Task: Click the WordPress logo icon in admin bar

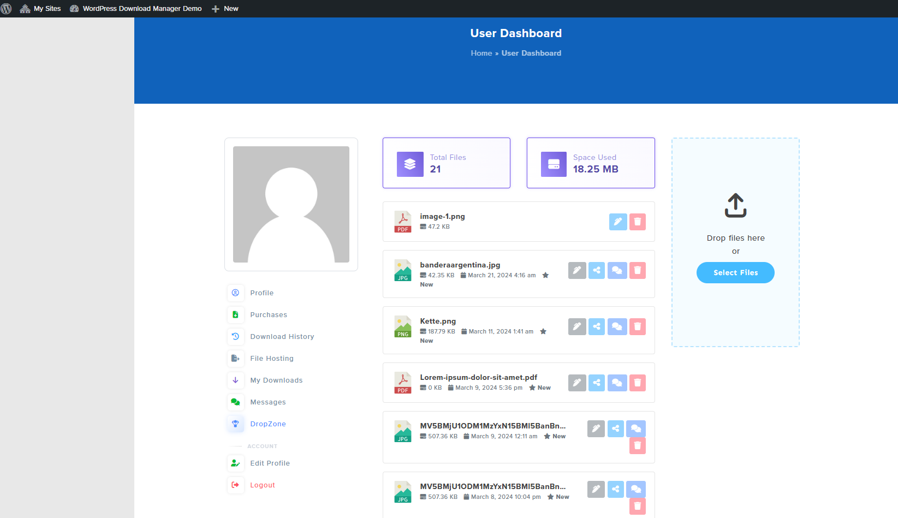Action: coord(7,9)
